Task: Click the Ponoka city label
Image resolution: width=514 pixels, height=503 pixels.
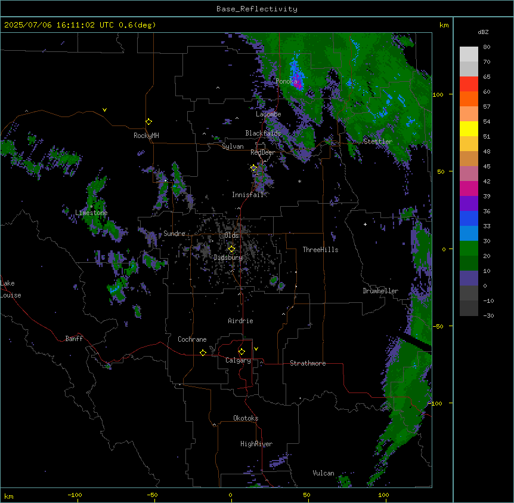Action: tap(286, 81)
